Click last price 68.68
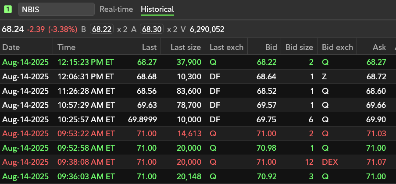The width and height of the screenshot is (396, 184). coord(147,77)
